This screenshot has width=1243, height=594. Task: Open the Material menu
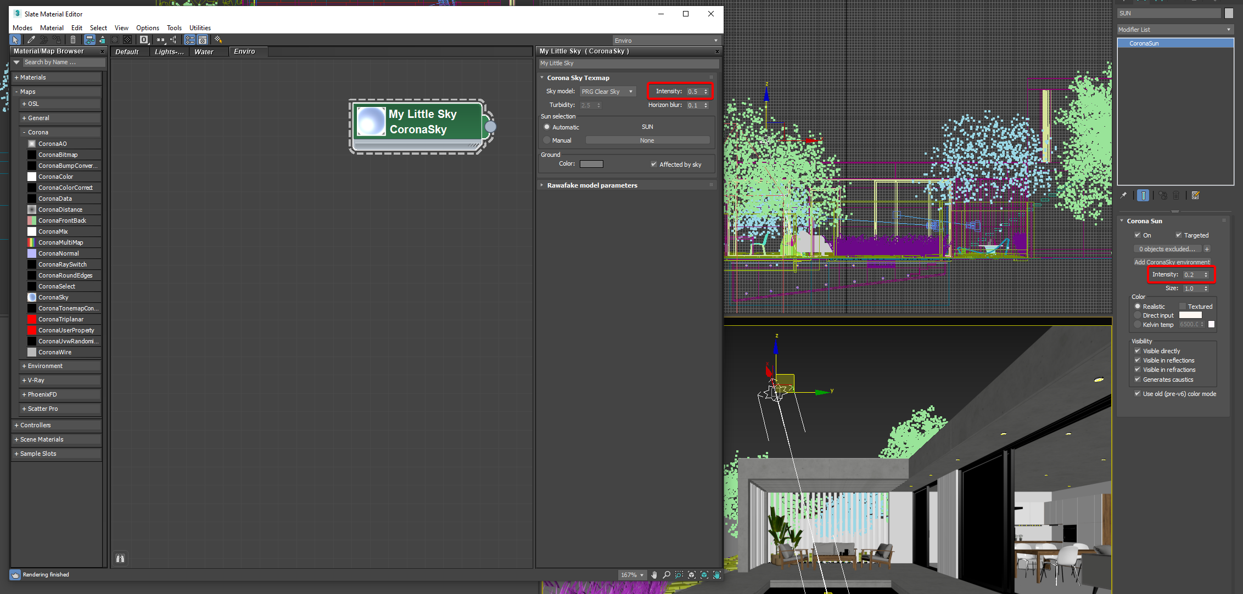click(52, 28)
